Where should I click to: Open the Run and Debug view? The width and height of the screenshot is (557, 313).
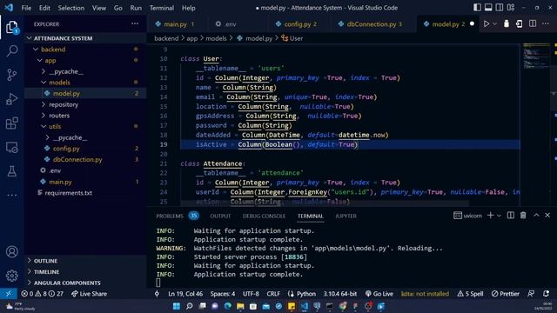click(11, 99)
